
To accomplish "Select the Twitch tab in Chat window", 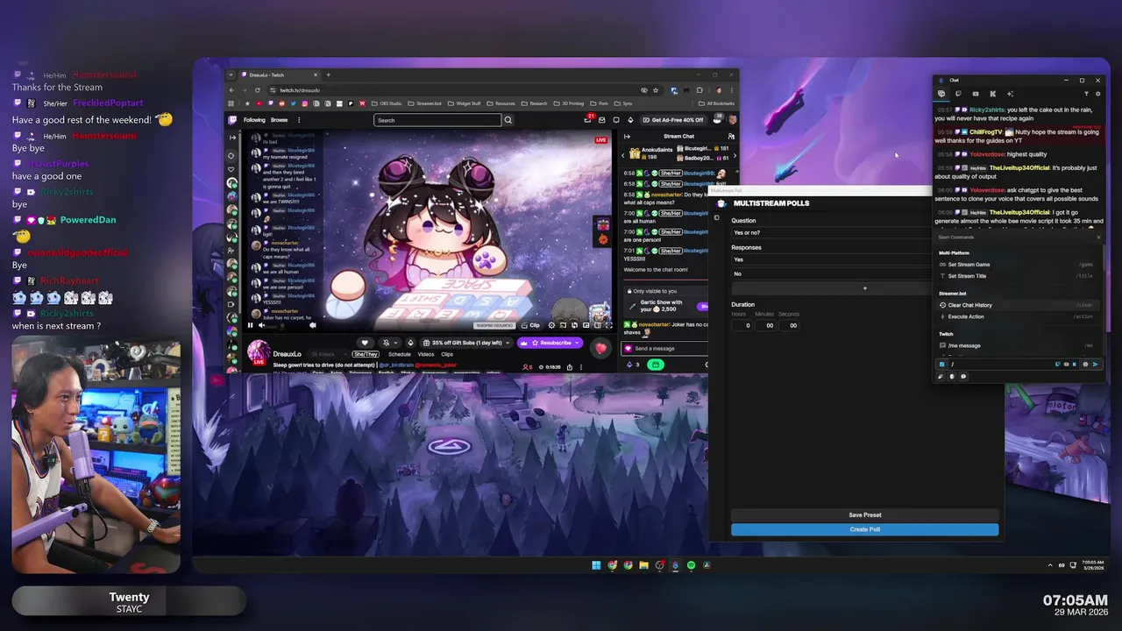I will coord(958,94).
